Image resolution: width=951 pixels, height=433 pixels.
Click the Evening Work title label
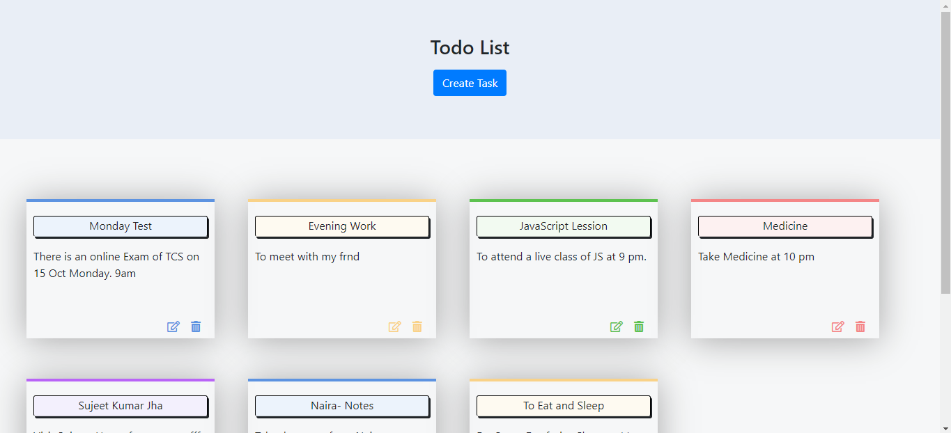pos(342,226)
